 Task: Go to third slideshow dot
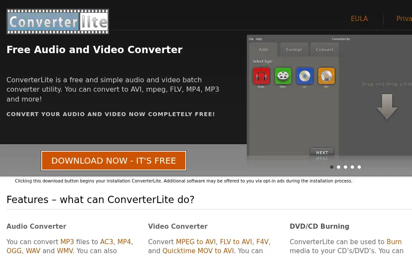345,167
